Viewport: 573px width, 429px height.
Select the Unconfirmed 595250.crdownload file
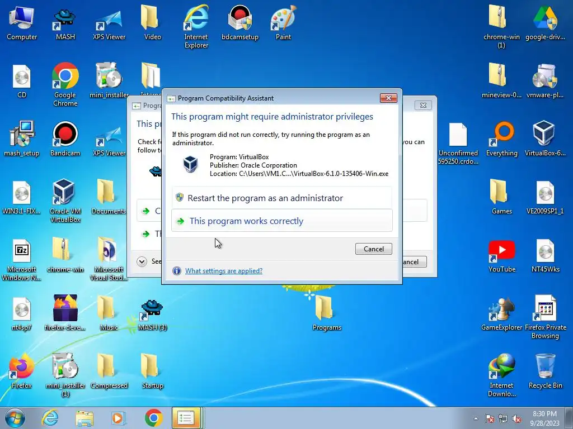point(458,144)
